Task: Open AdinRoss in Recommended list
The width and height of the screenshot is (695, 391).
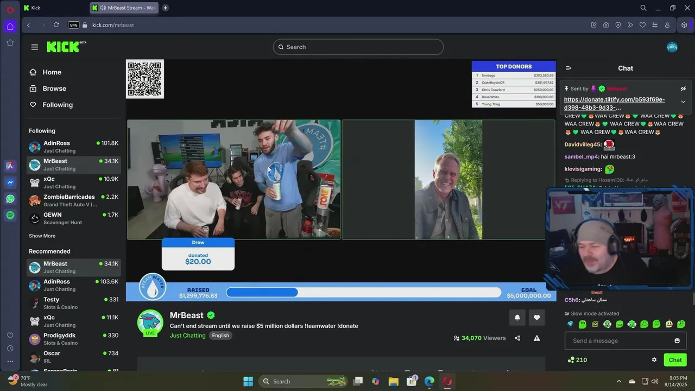Action: click(73, 285)
